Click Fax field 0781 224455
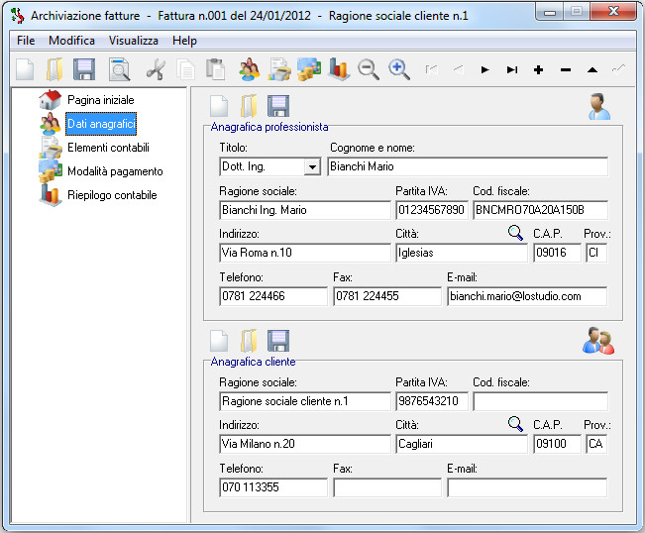This screenshot has width=645, height=533. (x=387, y=296)
